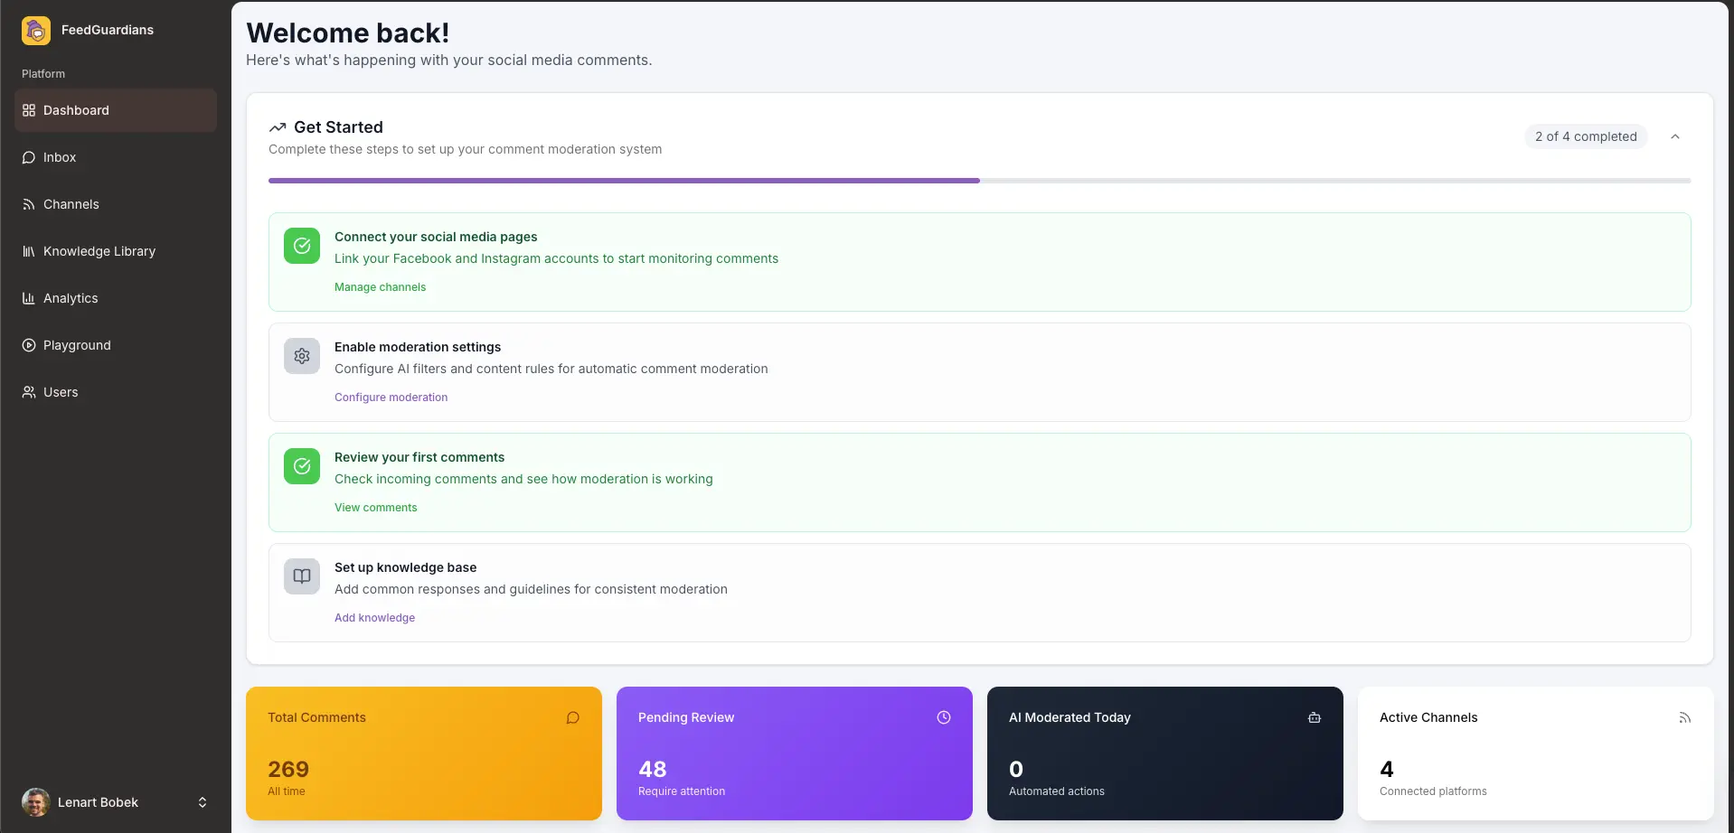Click the 'Automated actions' label
Viewport: 1734px width, 833px height.
(x=1057, y=791)
